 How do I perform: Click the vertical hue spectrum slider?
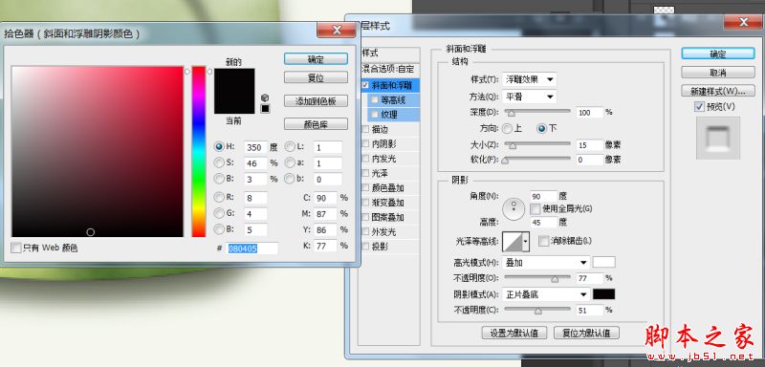[x=199, y=152]
